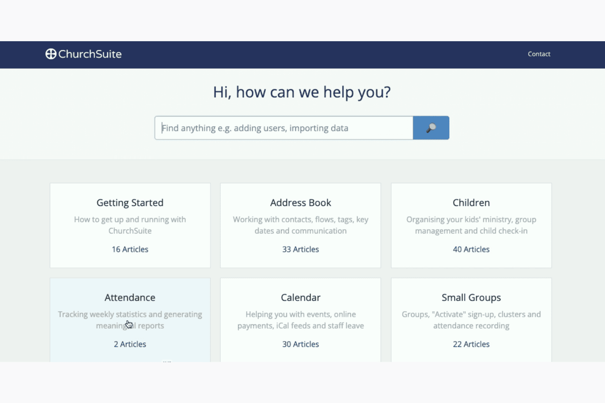Screen dimensions: 605x403
Task: Click the "30 Articles" count
Action: 300,344
